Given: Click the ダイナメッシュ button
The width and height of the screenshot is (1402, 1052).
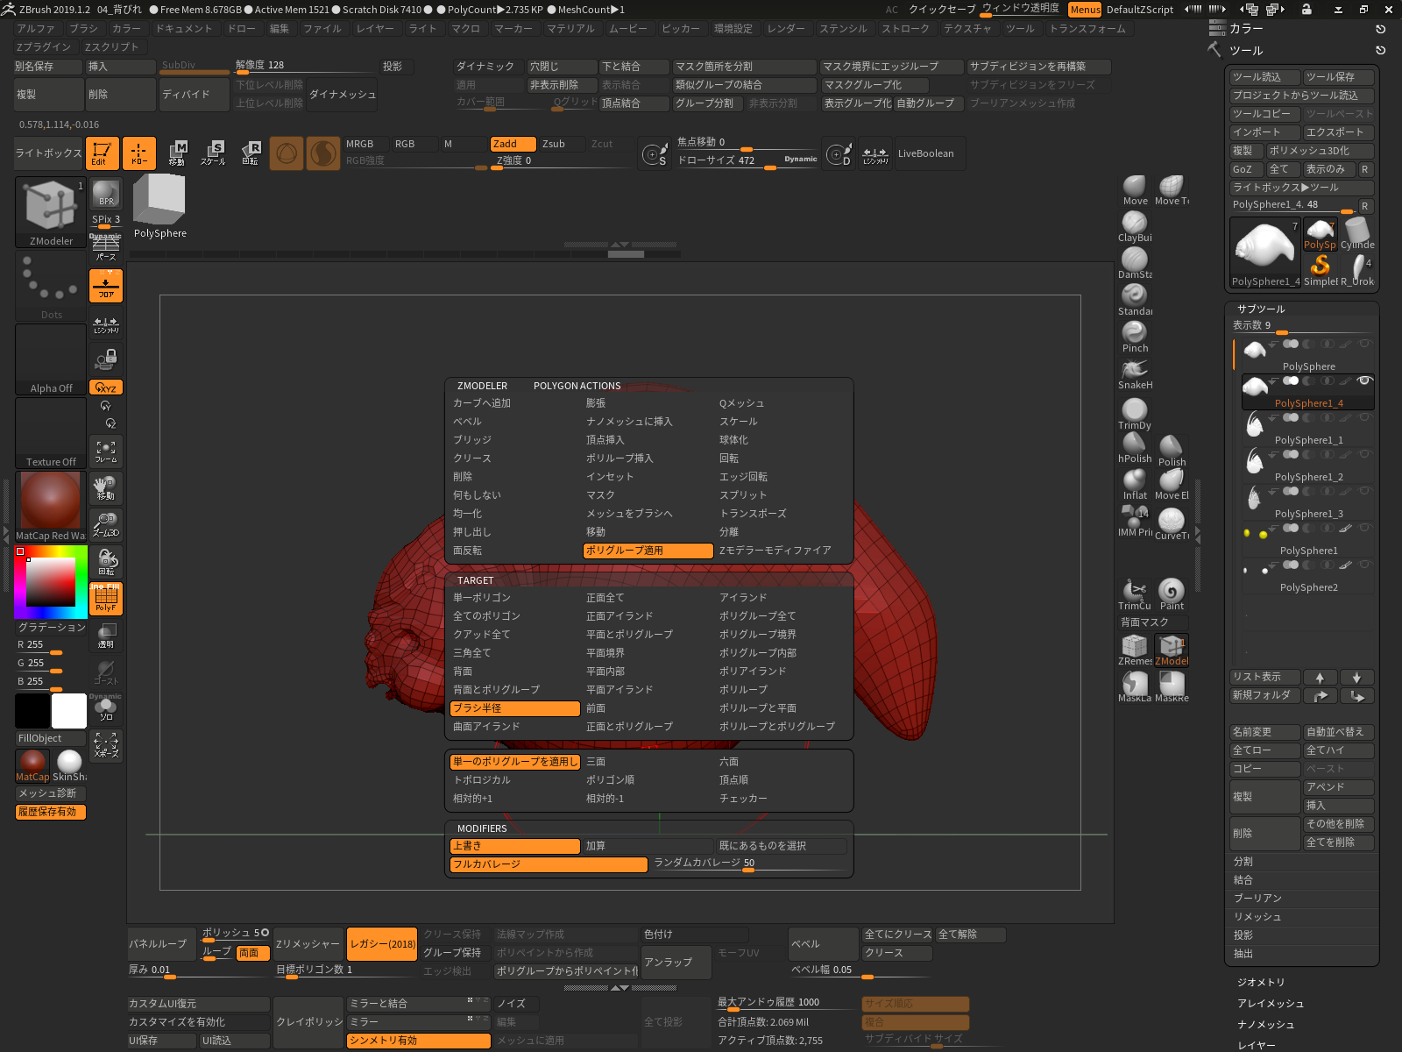Looking at the screenshot, I should pyautogui.click(x=342, y=95).
